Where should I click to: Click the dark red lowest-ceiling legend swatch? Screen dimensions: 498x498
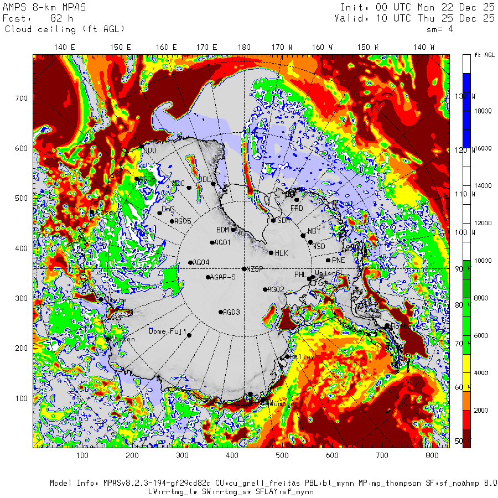tap(466, 438)
